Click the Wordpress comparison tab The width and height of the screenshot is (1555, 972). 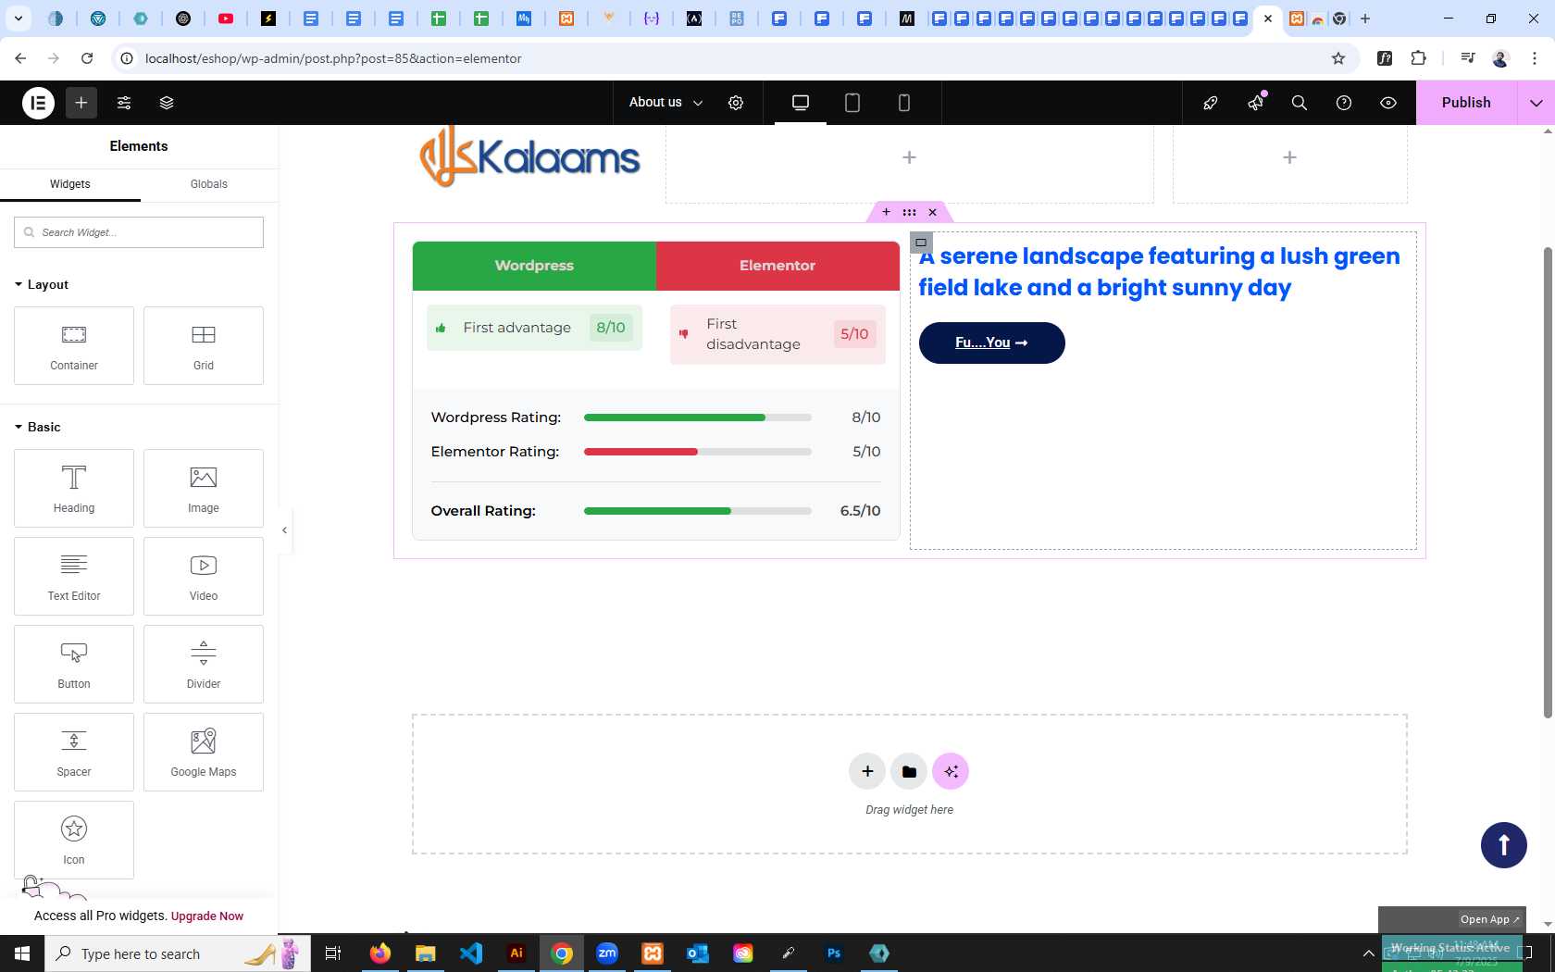click(534, 266)
